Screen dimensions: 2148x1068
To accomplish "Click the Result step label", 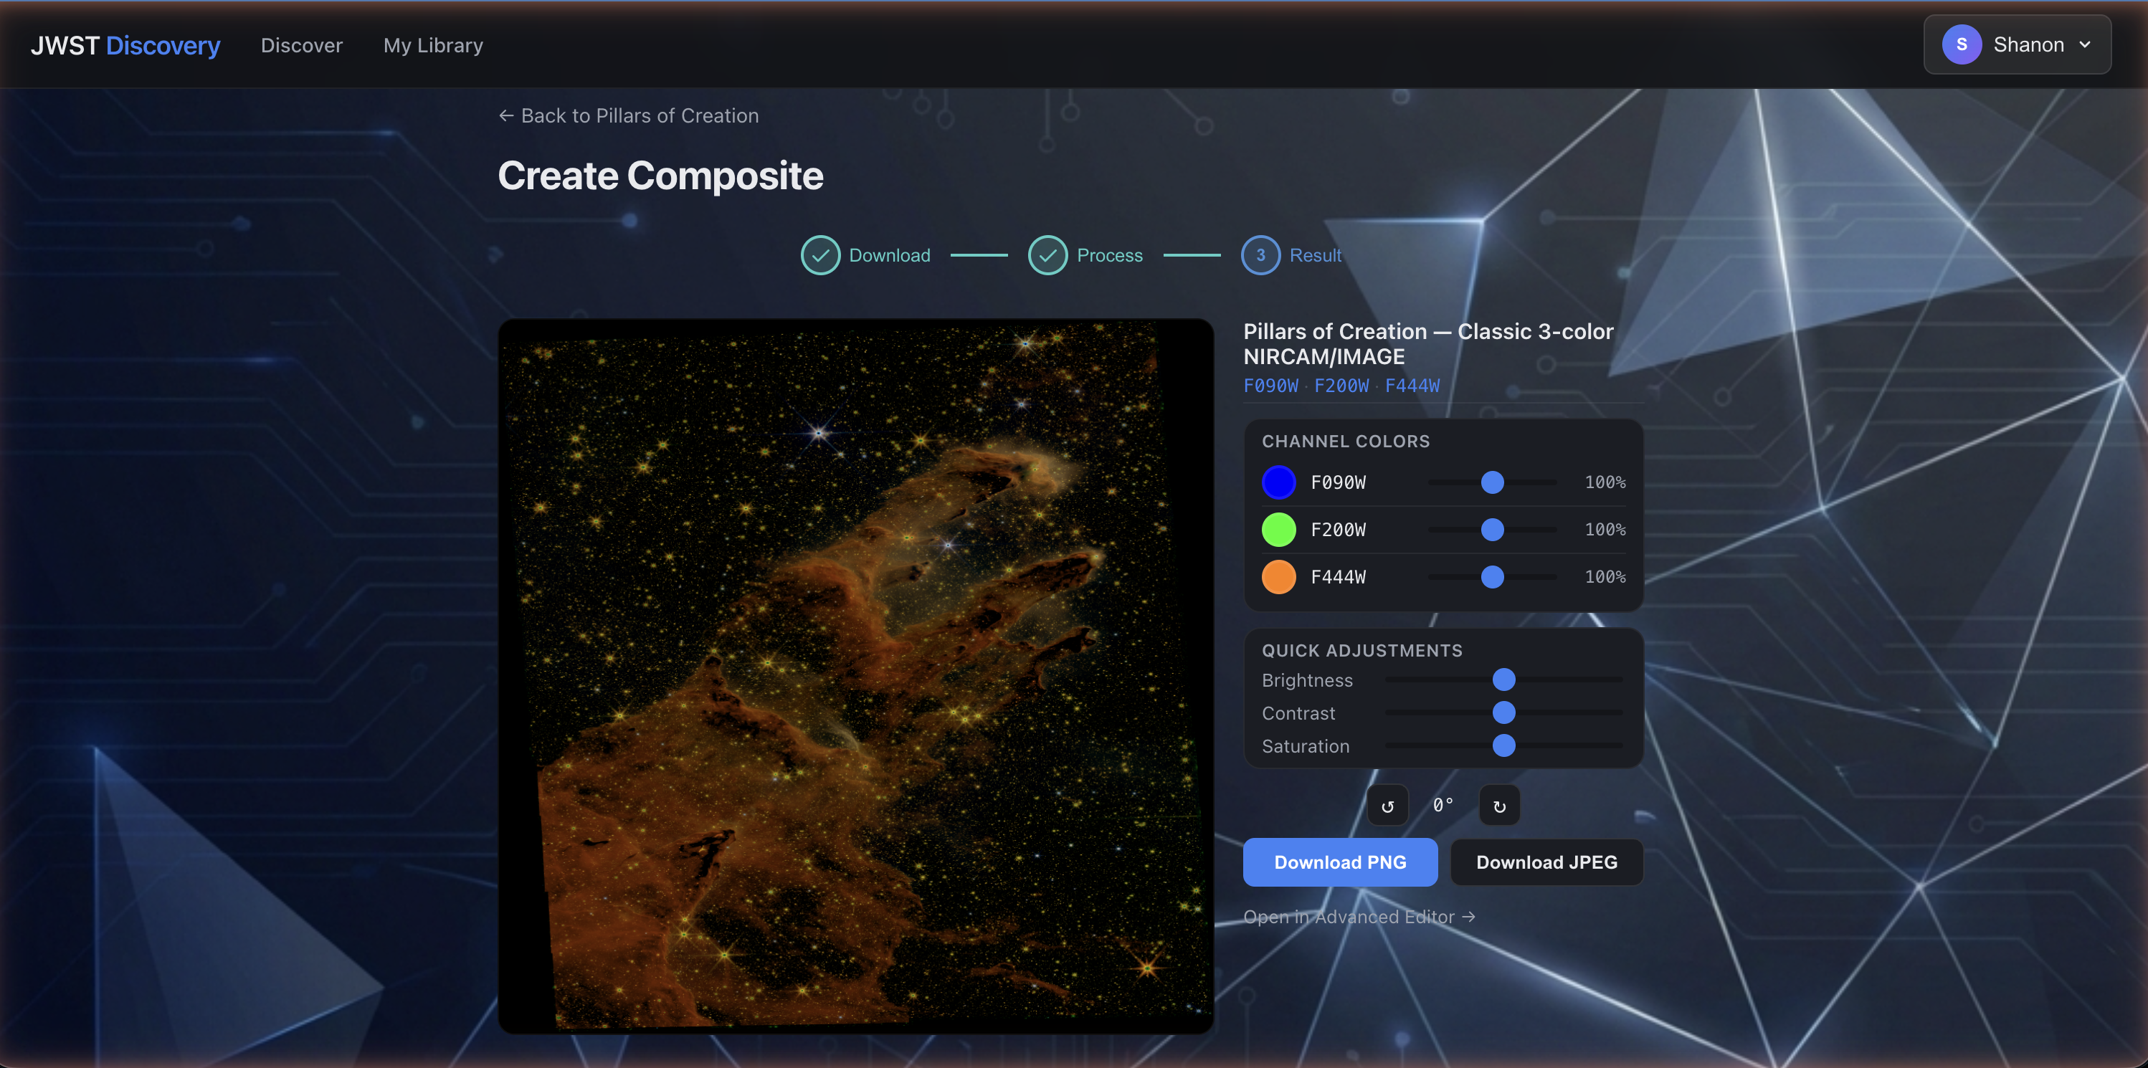I will coord(1316,255).
